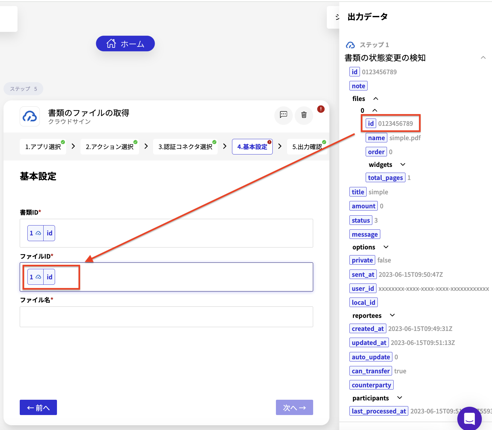The height and width of the screenshot is (430, 492).
Task: Select the local_id output tag
Action: tap(363, 303)
